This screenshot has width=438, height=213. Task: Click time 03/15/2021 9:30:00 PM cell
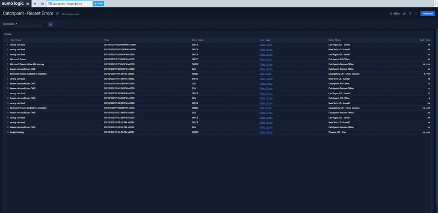pyautogui.click(x=119, y=108)
